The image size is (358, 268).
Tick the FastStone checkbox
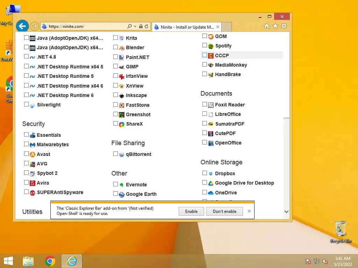click(115, 105)
